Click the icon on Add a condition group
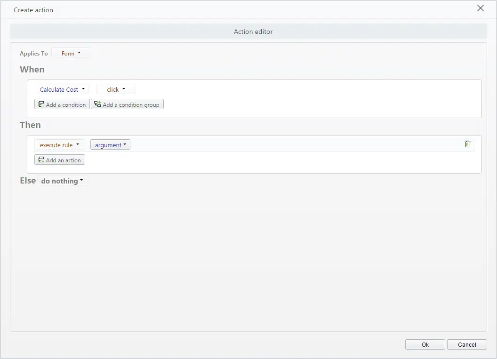This screenshot has width=497, height=359. [97, 104]
